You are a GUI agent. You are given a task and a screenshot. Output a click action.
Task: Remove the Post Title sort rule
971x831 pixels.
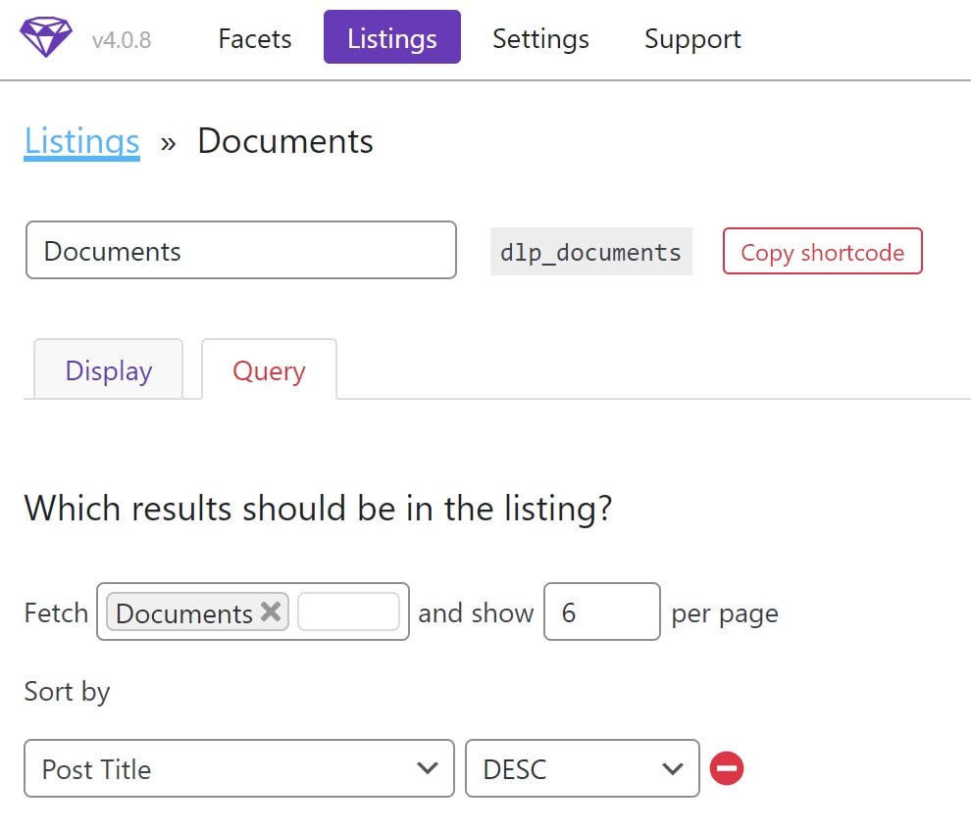727,770
